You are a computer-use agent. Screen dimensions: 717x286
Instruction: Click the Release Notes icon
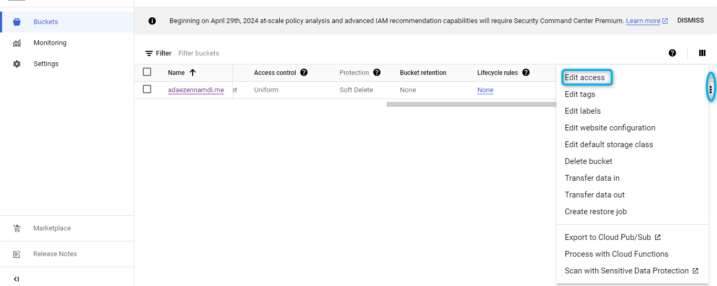click(x=17, y=254)
